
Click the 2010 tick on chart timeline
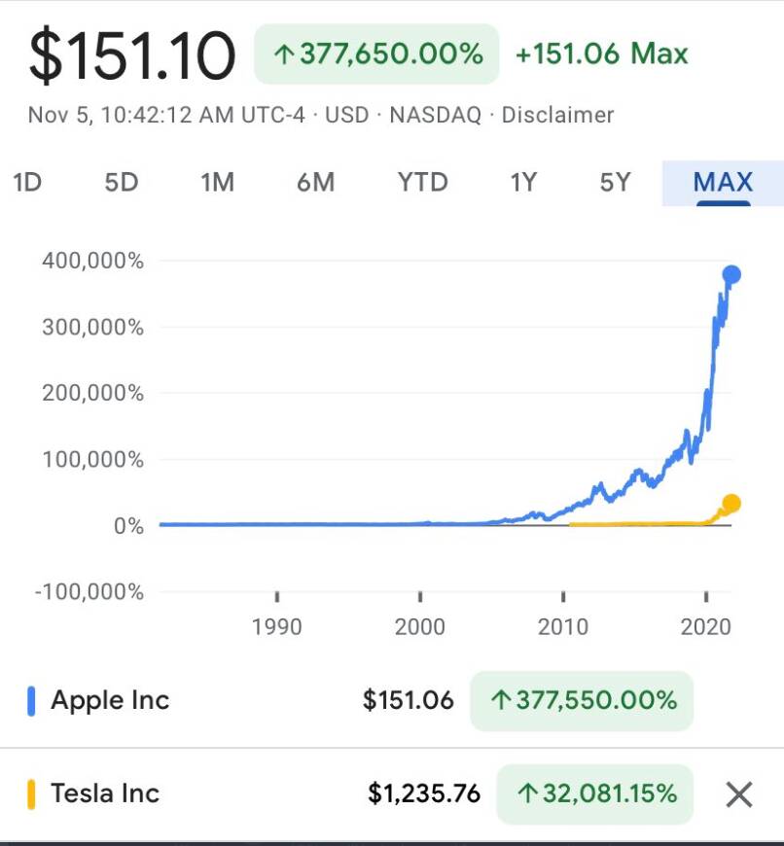[x=563, y=625]
